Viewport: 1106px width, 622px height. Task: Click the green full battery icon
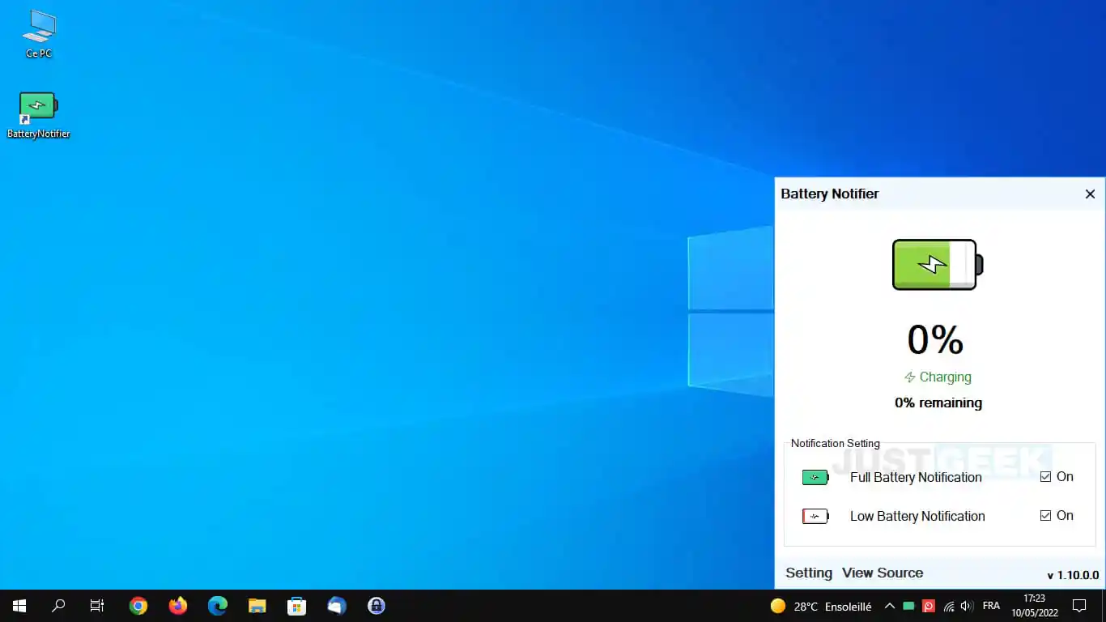(815, 478)
